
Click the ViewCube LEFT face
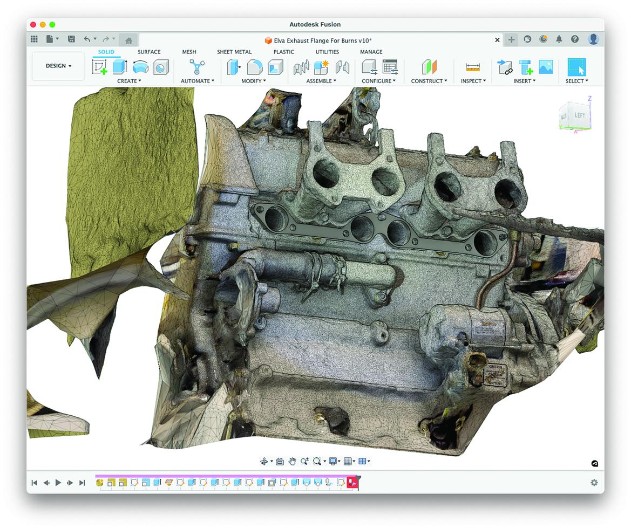(x=579, y=115)
